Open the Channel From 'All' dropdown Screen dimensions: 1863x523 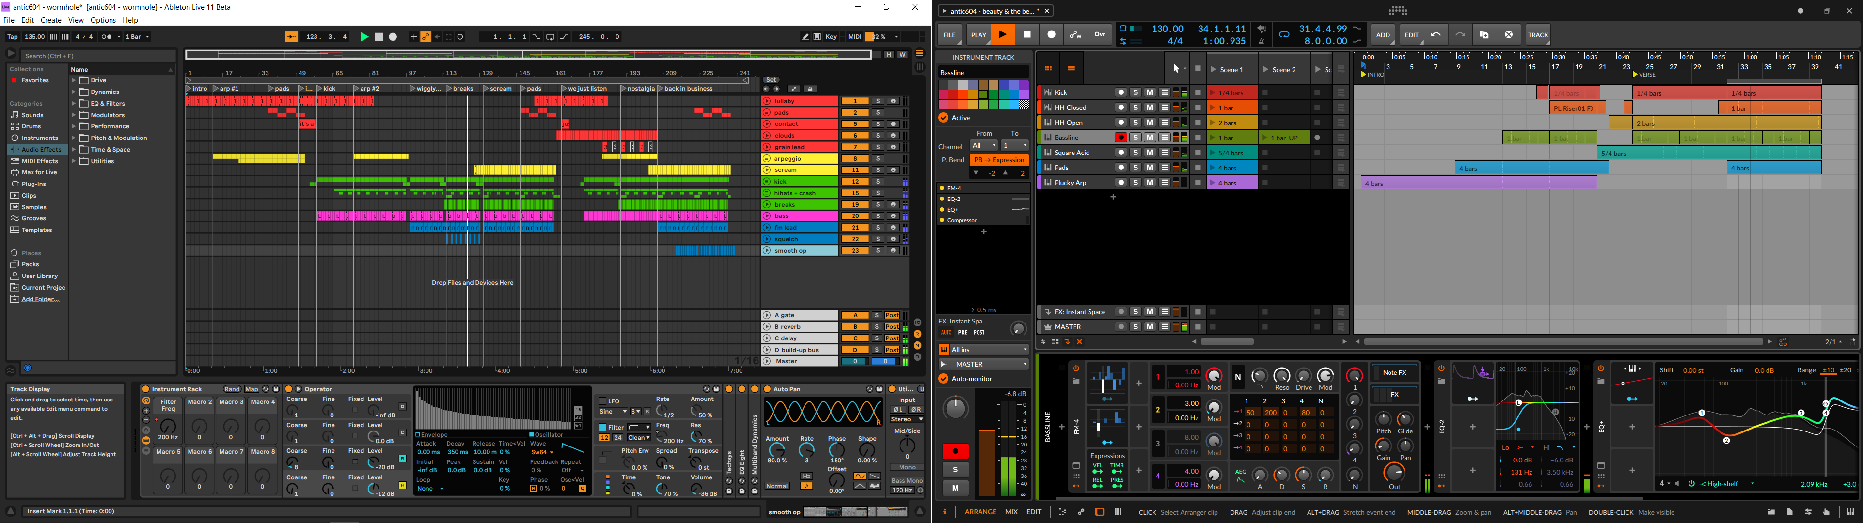[x=984, y=145]
